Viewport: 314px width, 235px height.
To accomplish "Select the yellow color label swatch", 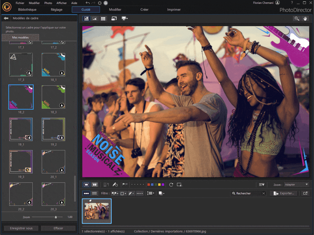I will [160, 184].
